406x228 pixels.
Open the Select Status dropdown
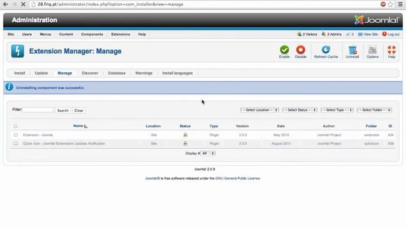point(300,110)
